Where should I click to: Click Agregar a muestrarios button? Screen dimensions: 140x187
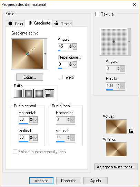click(116, 167)
